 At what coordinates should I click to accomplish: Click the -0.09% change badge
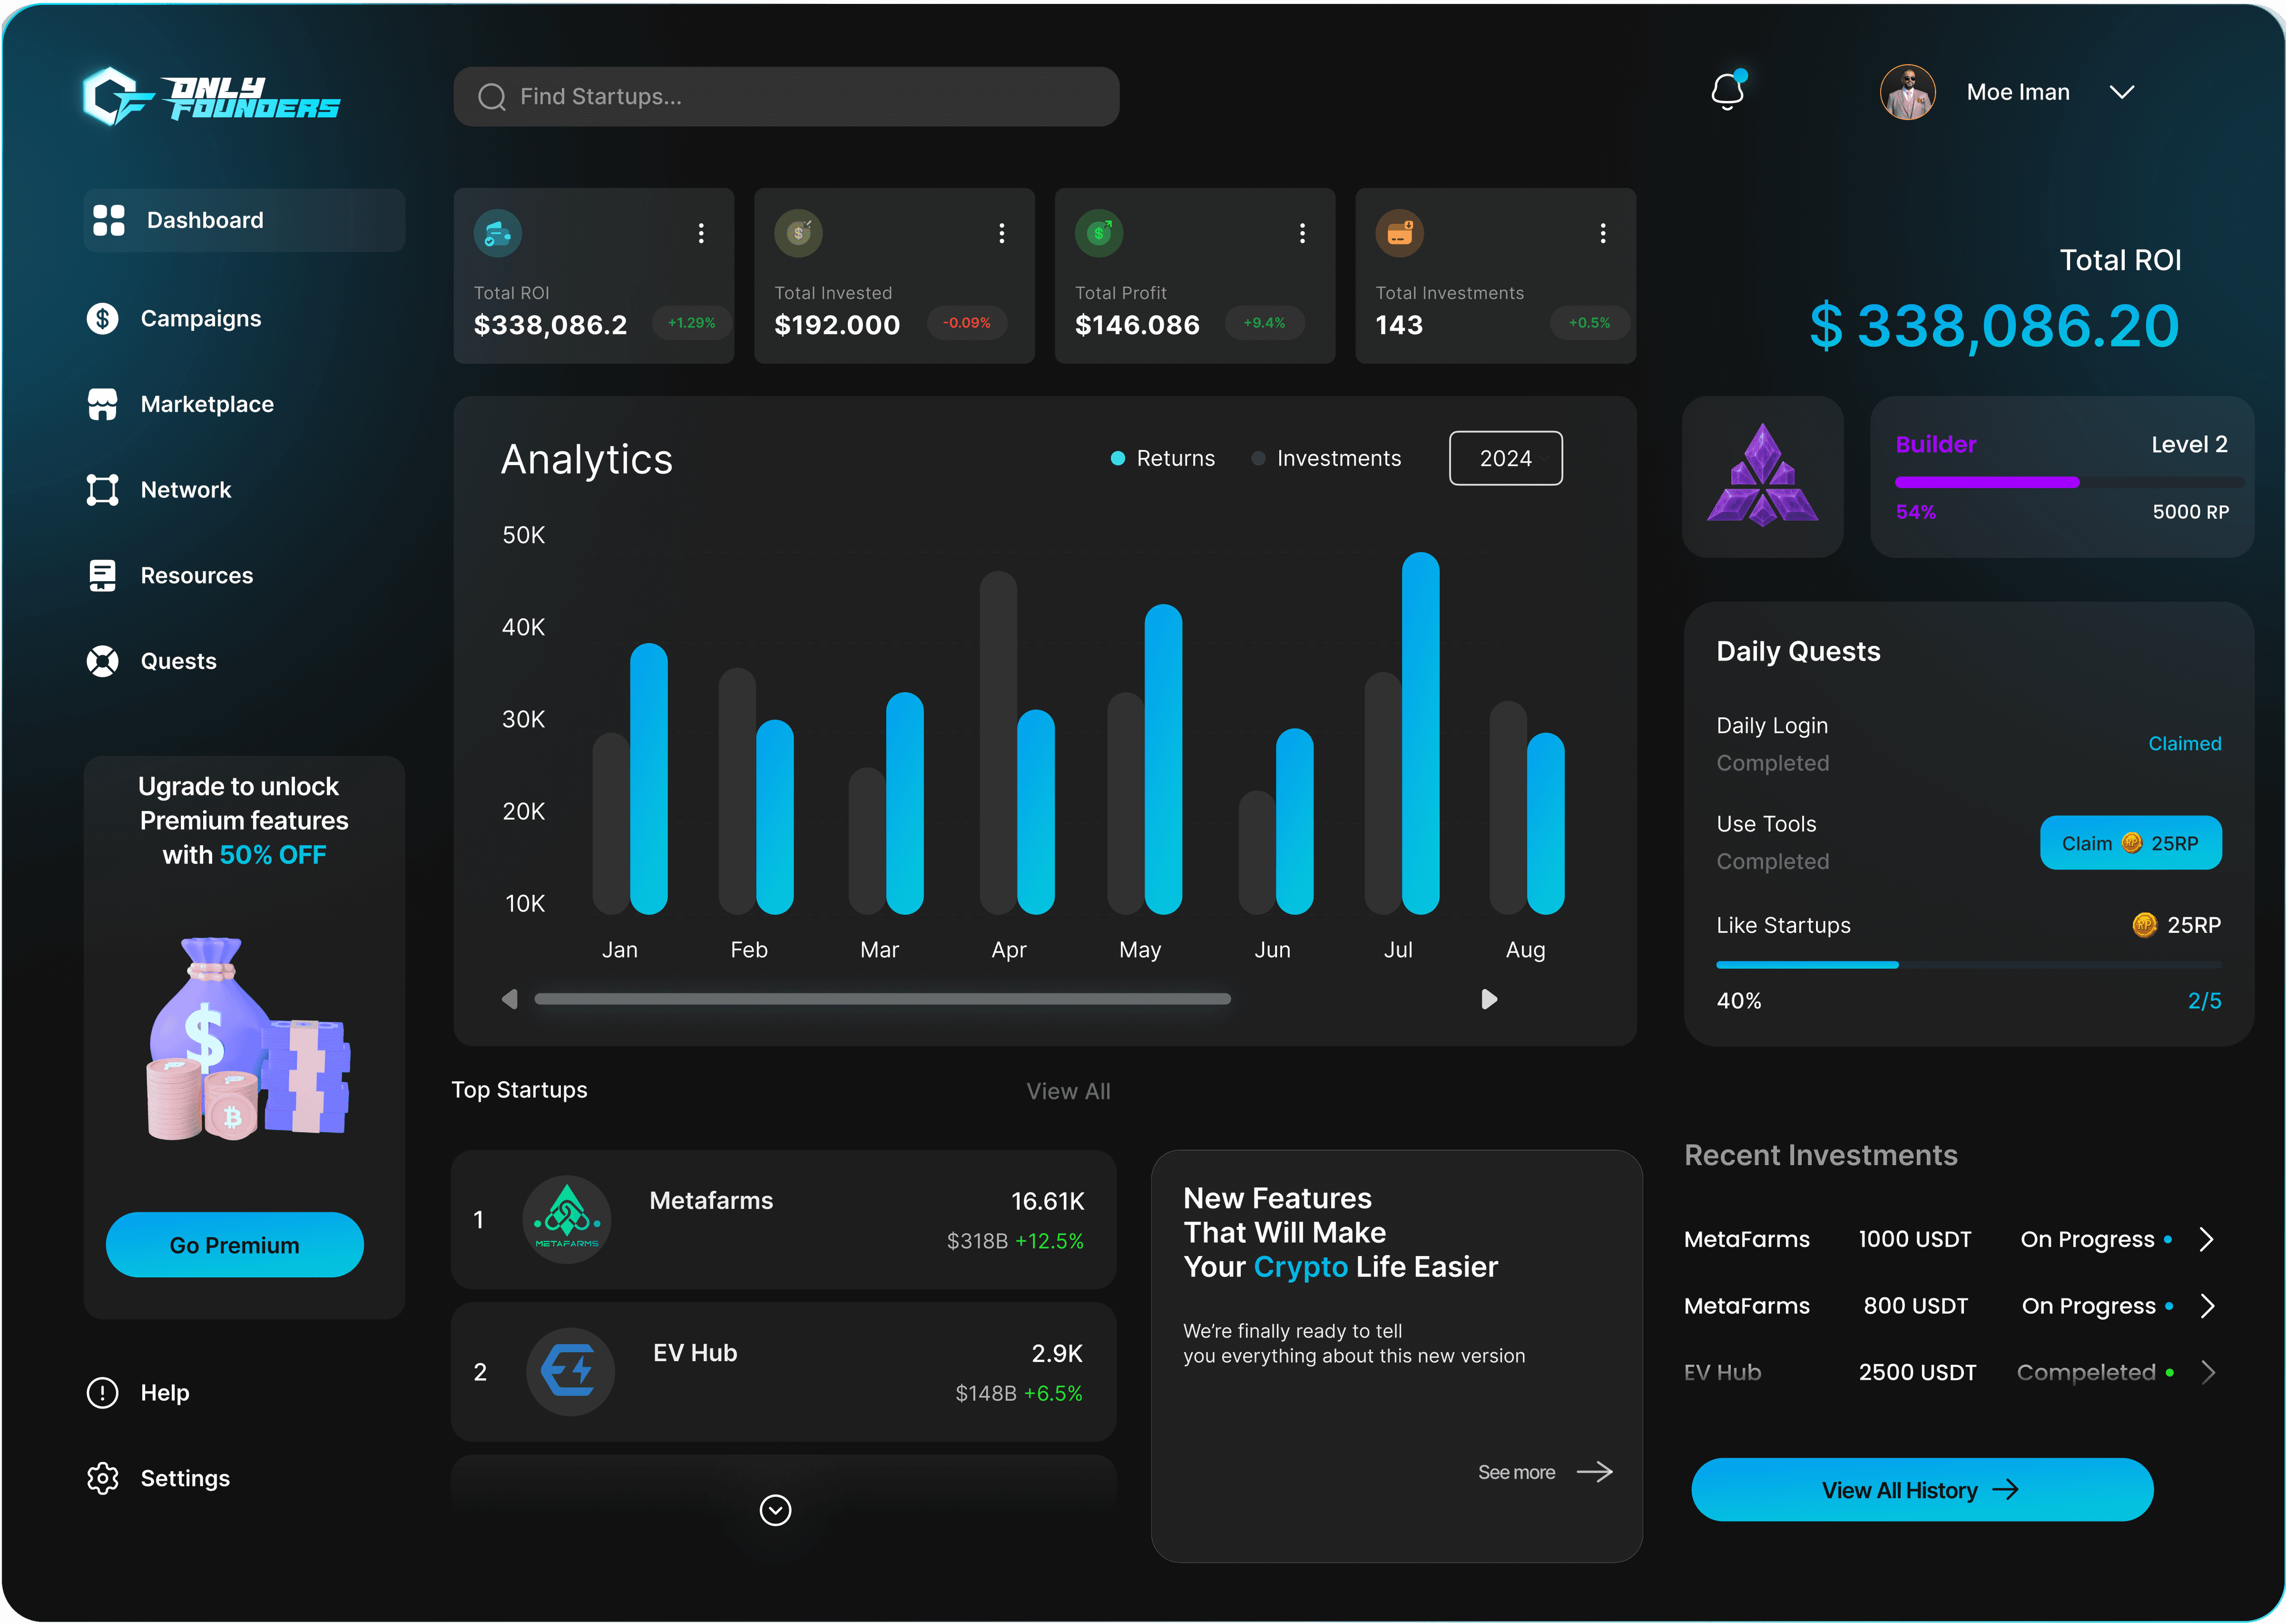967,323
